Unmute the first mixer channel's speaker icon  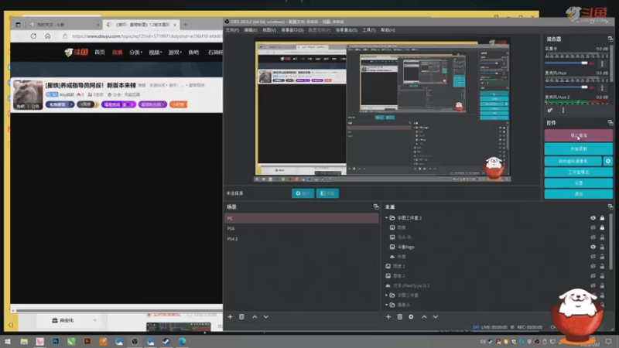(x=592, y=63)
